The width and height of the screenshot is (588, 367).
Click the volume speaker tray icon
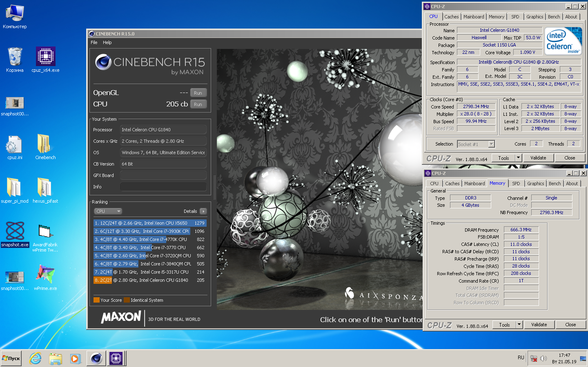[x=543, y=359]
